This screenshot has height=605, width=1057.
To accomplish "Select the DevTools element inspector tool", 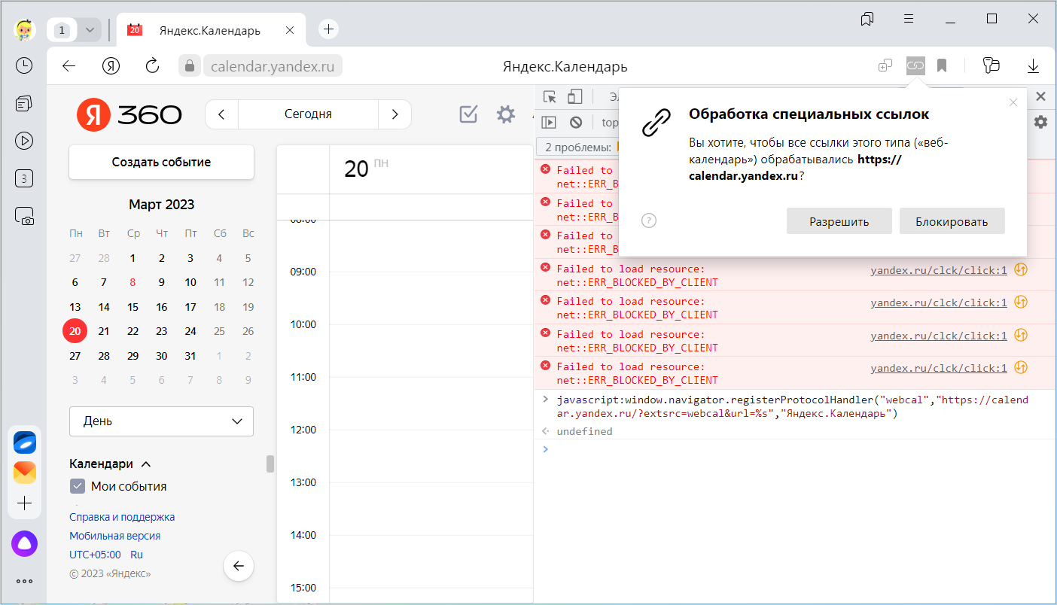I will [550, 96].
